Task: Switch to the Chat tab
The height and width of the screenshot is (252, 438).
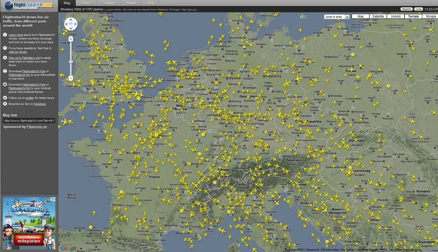Action: tap(150, 3)
